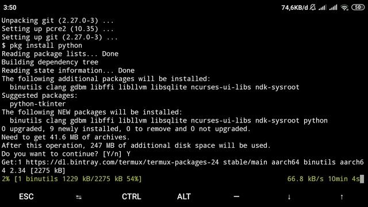Tap the python-tkinter suggested package text
The height and width of the screenshot is (207, 368).
(x=38, y=104)
